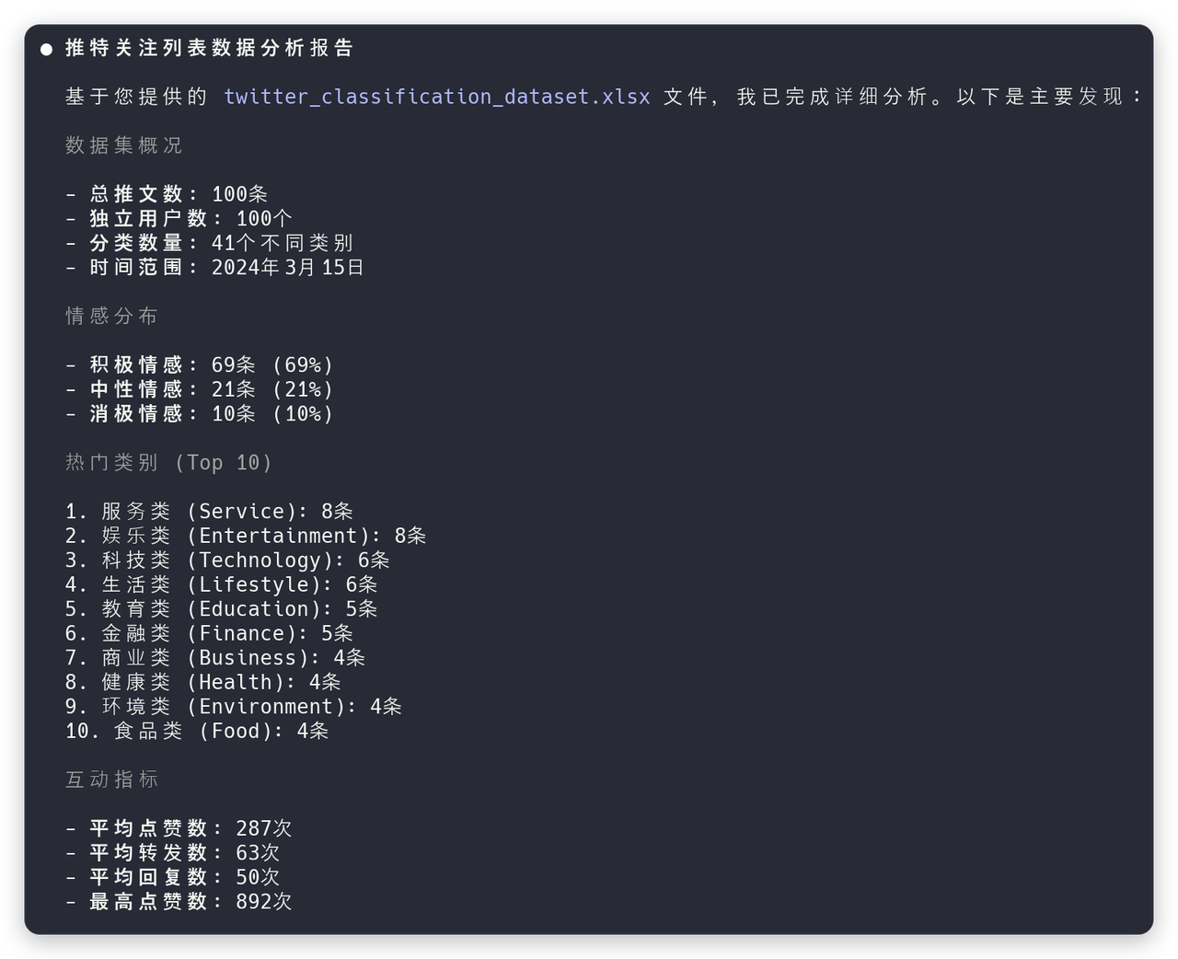Select the 独立用户数 100个 entry
The image size is (1178, 959).
point(179,218)
